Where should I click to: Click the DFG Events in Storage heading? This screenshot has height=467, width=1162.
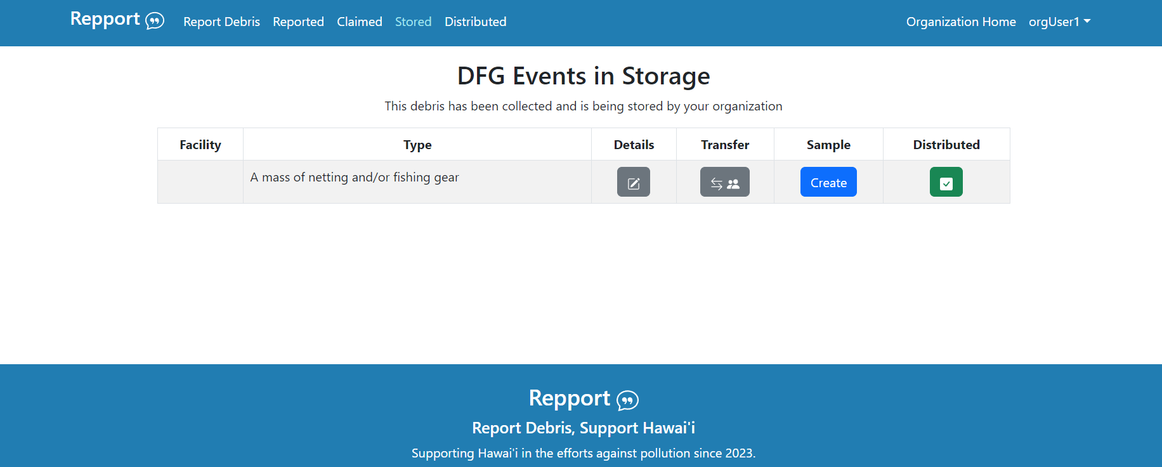pos(584,76)
